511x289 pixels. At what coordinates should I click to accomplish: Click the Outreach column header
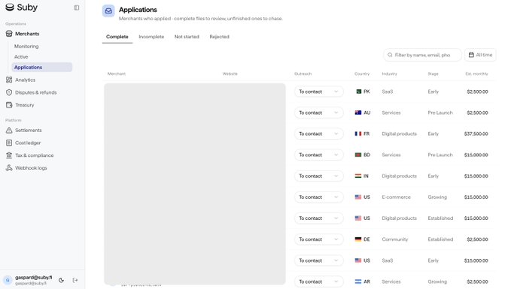tap(303, 74)
